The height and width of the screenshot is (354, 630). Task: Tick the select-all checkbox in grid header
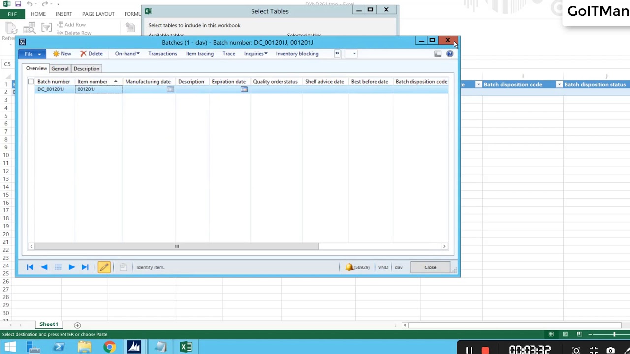tap(31, 81)
